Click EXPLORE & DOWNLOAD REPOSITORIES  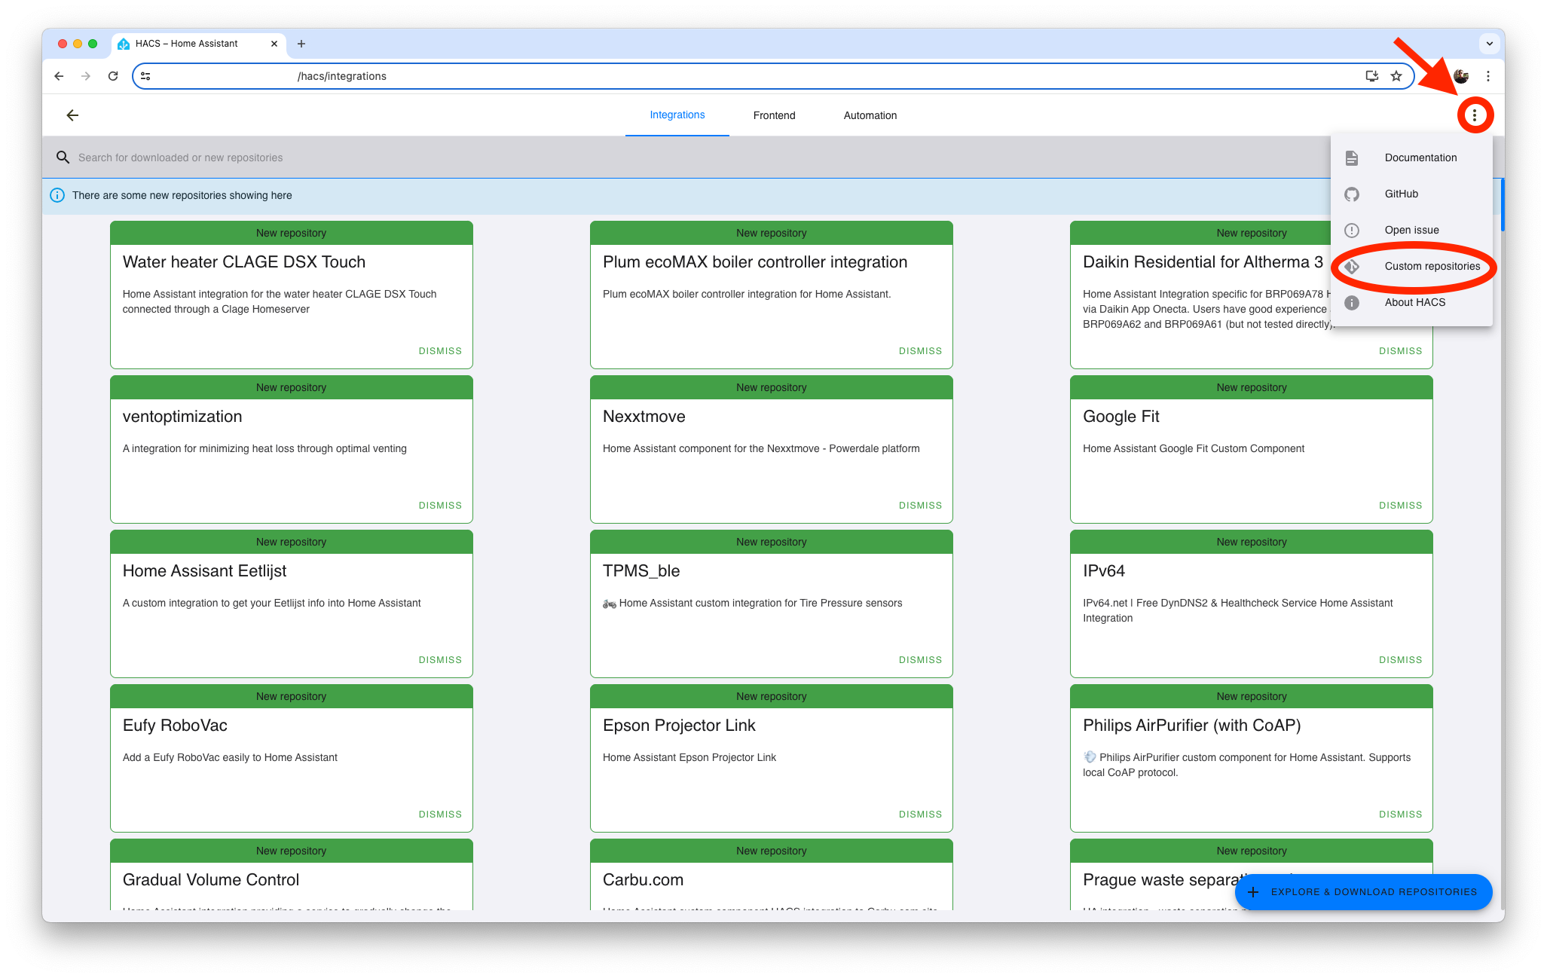click(1362, 891)
